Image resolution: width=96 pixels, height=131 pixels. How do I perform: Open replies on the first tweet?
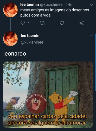coord(23,23)
